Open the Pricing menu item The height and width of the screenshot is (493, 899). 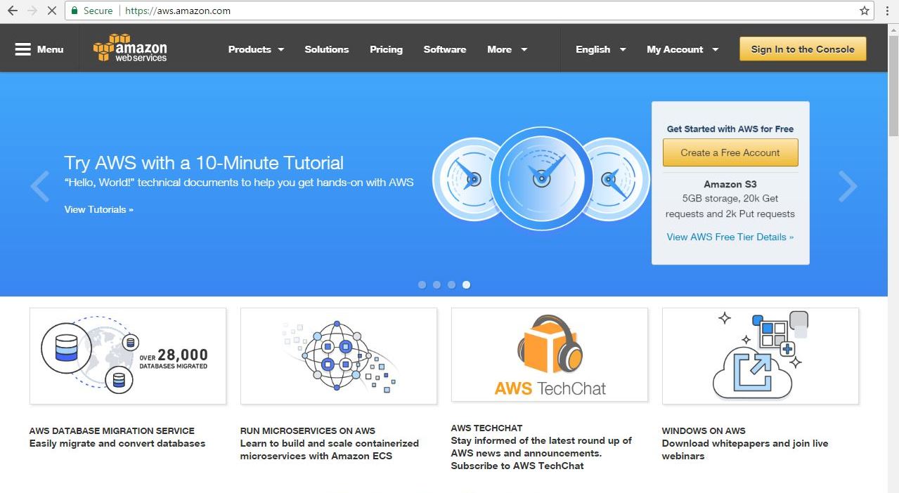tap(386, 49)
